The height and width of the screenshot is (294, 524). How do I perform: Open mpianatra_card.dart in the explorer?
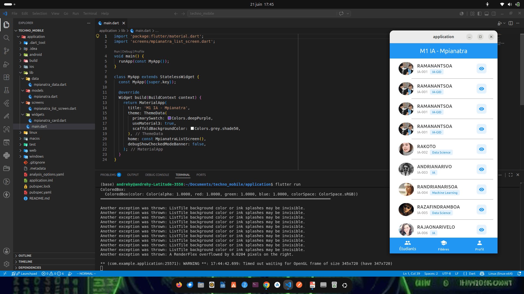(x=50, y=120)
